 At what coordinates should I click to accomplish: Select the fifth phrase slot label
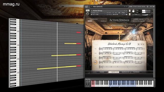pos(95,67)
